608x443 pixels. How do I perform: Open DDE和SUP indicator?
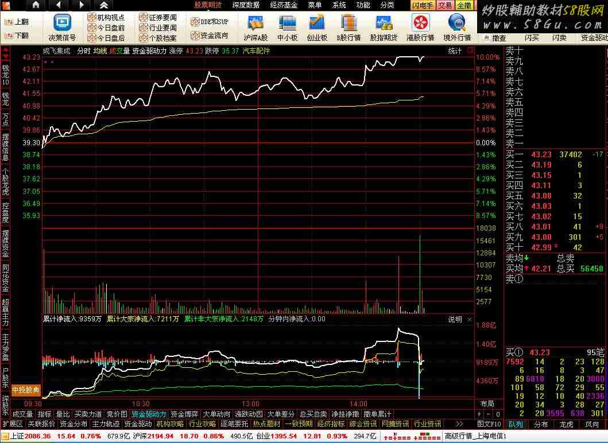point(210,22)
